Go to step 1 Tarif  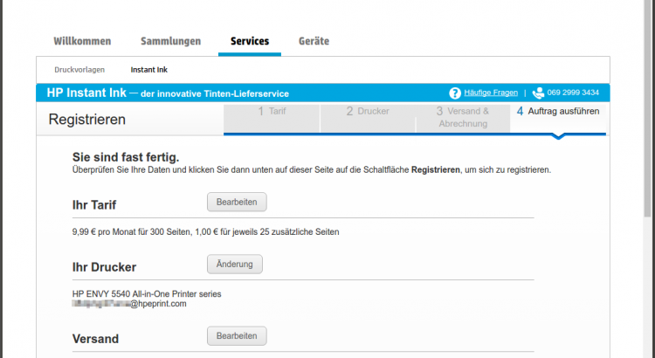(x=272, y=118)
